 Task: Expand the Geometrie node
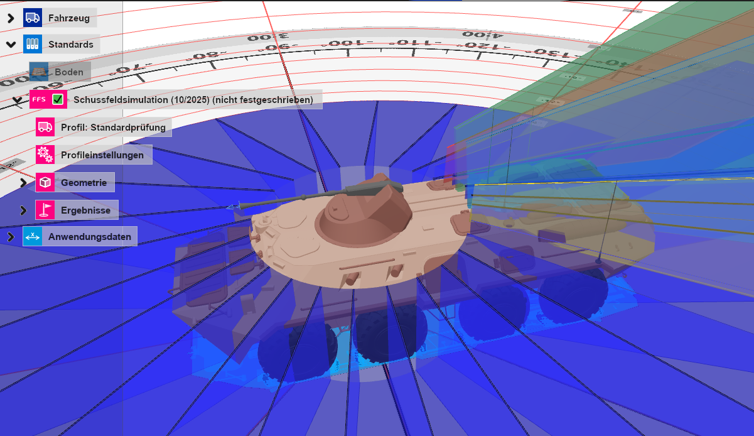[24, 182]
